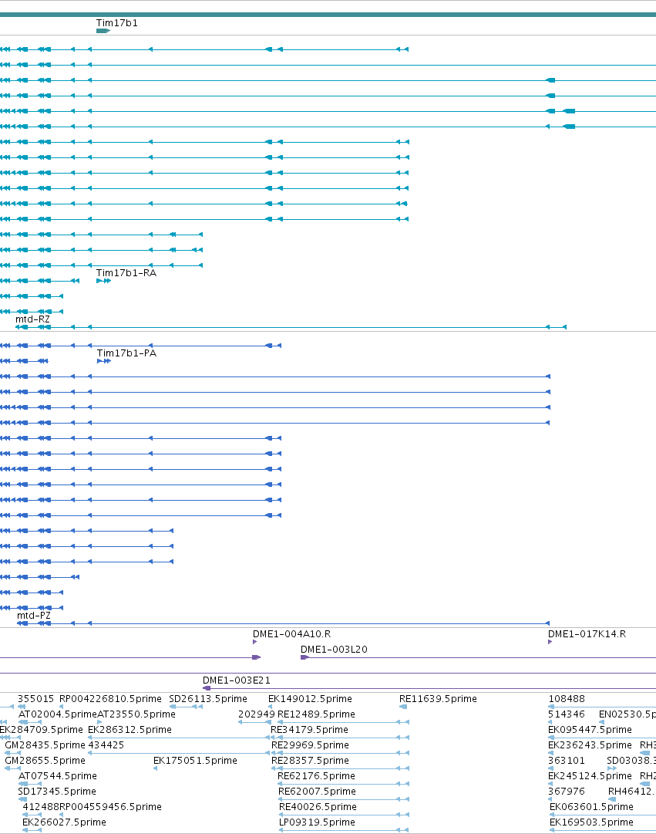Select the EK149012.5prime EST label
656x834 pixels.
(310, 699)
